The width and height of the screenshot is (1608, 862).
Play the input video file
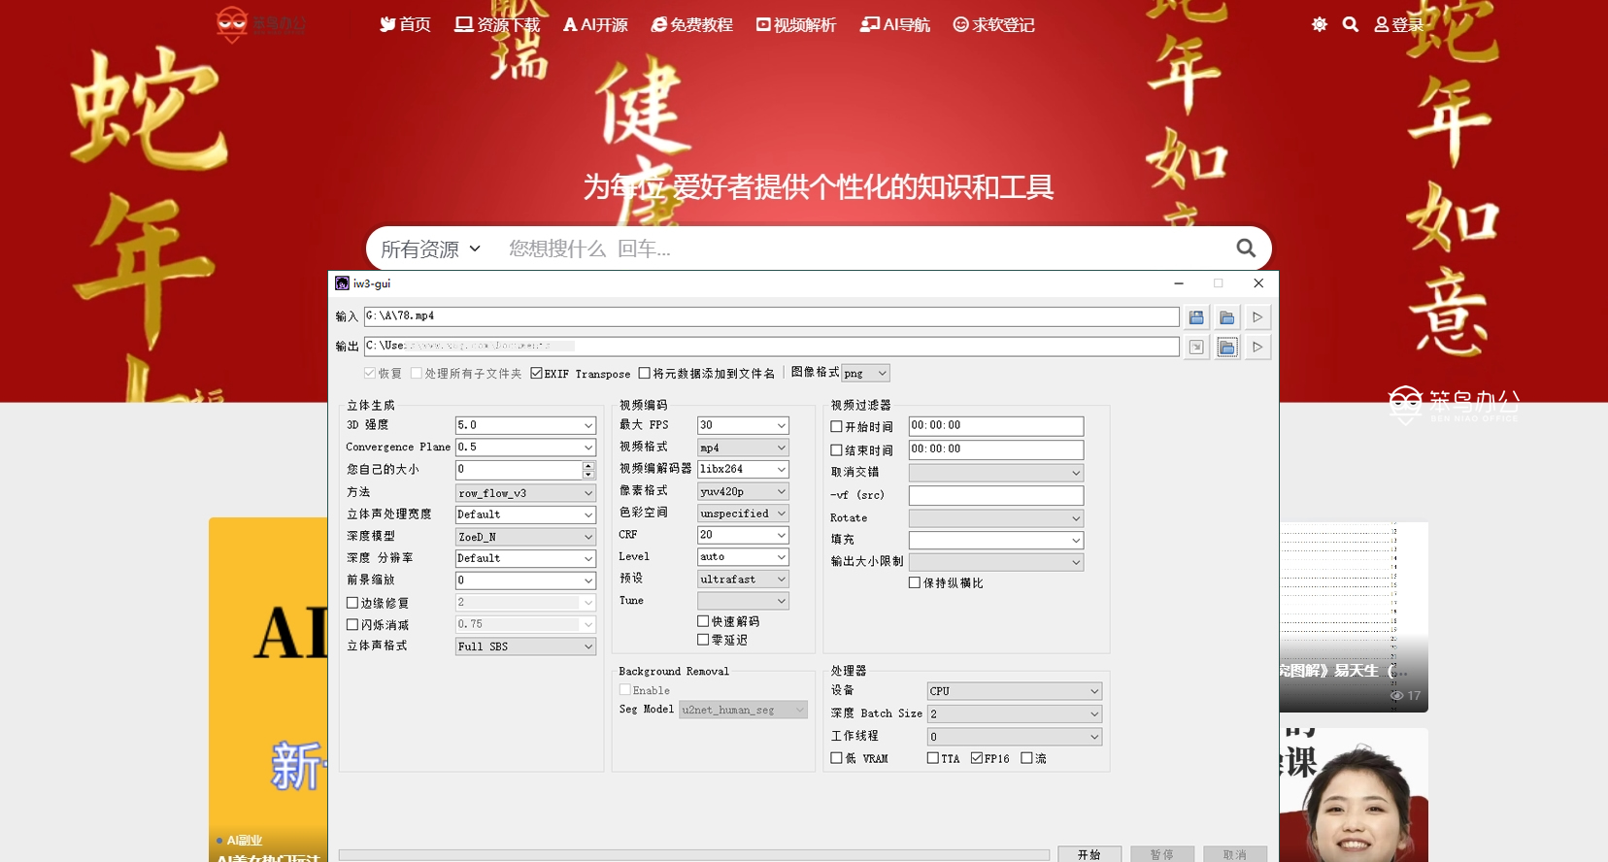[x=1257, y=317]
